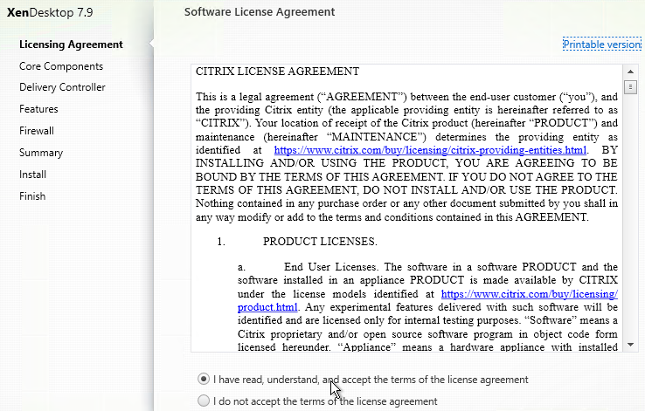
Task: Click the scrollbar up arrow
Action: tap(630, 72)
